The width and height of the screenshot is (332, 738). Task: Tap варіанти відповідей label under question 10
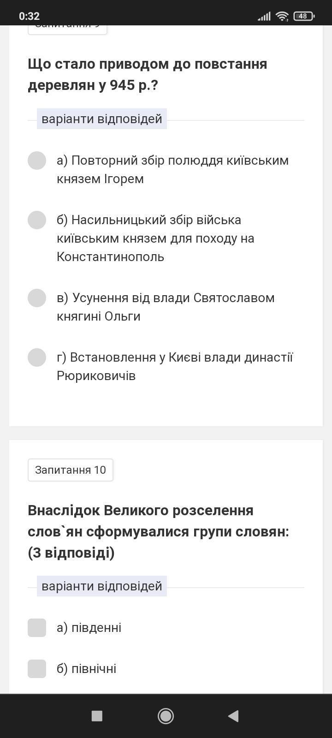[x=102, y=586]
